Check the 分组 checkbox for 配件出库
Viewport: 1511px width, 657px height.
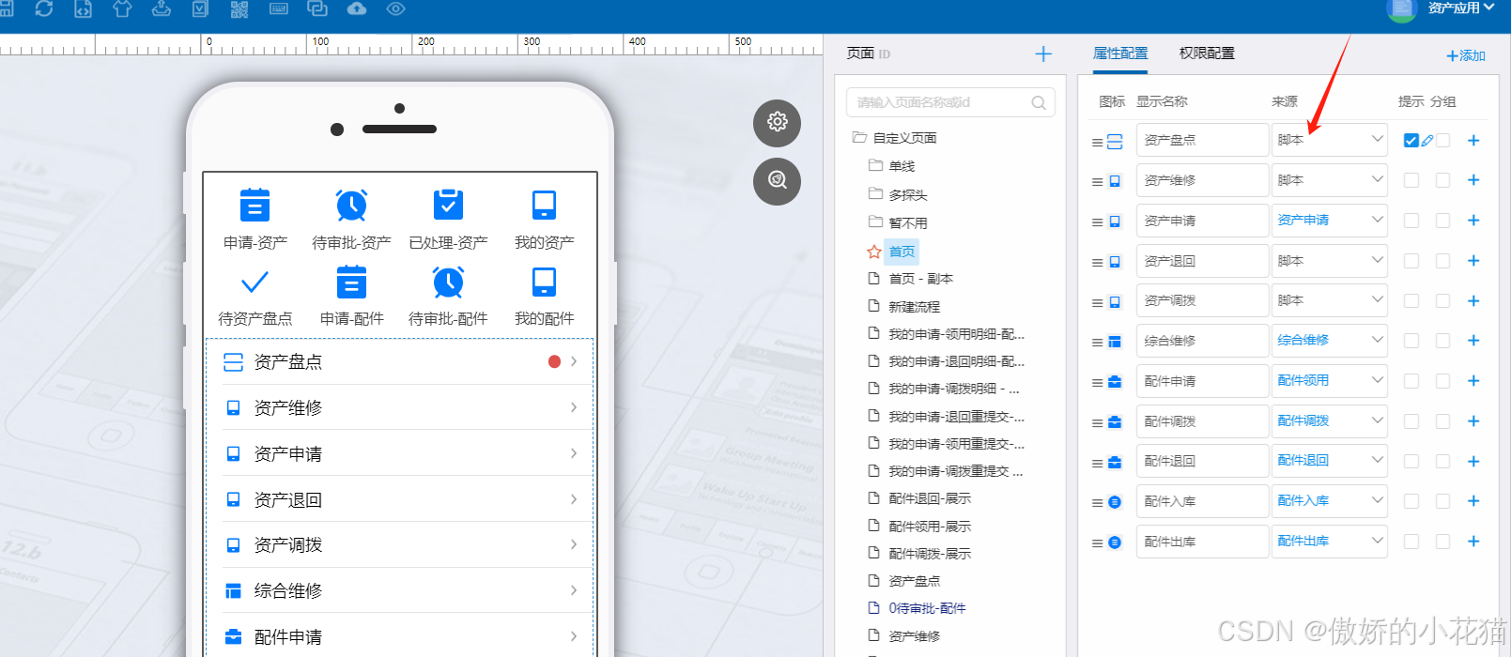click(x=1443, y=542)
